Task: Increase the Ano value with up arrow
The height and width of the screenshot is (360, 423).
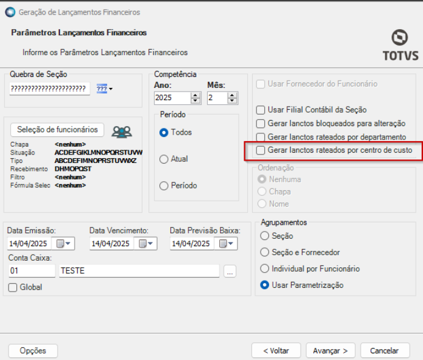Action: tap(195, 95)
